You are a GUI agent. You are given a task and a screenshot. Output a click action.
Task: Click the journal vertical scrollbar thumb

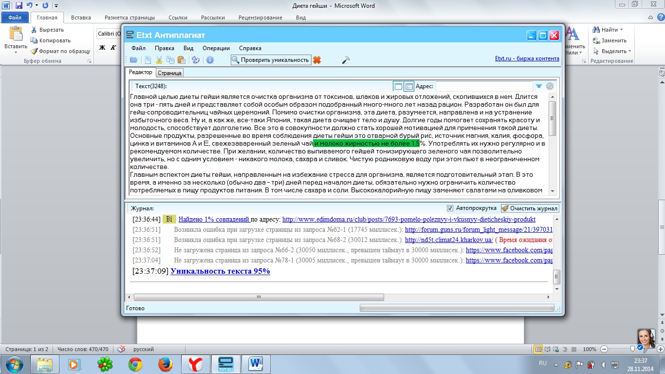[x=557, y=277]
